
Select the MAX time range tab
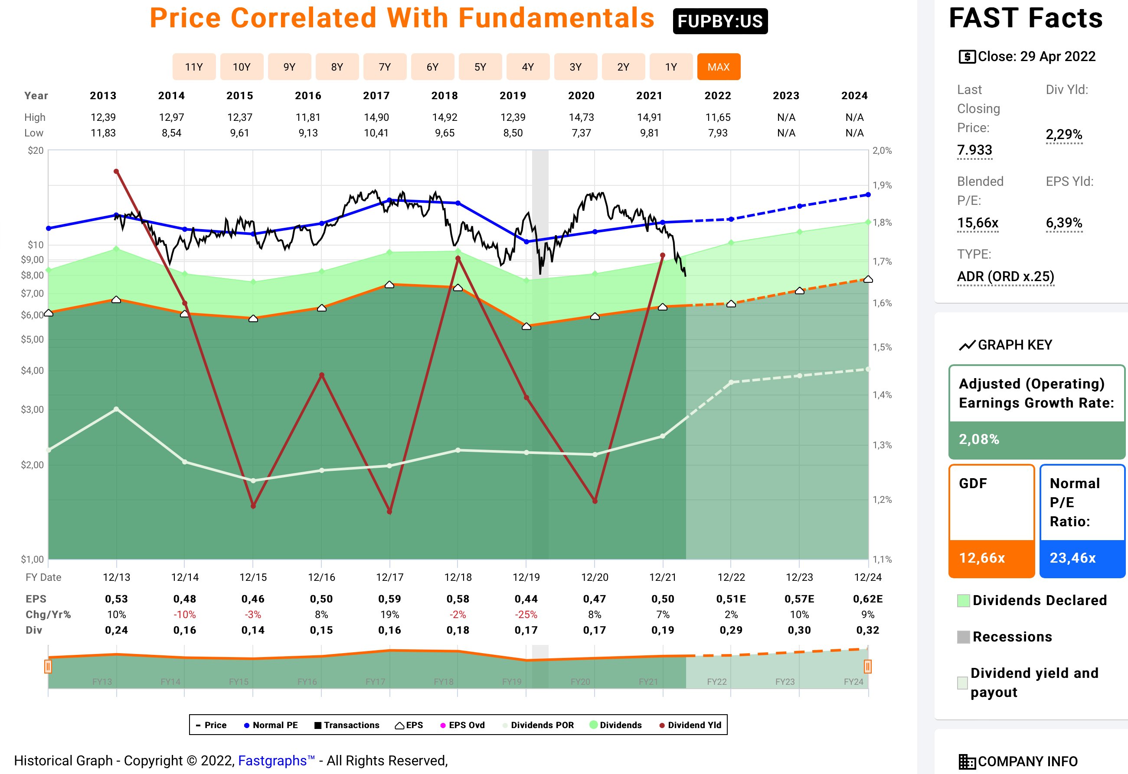718,67
